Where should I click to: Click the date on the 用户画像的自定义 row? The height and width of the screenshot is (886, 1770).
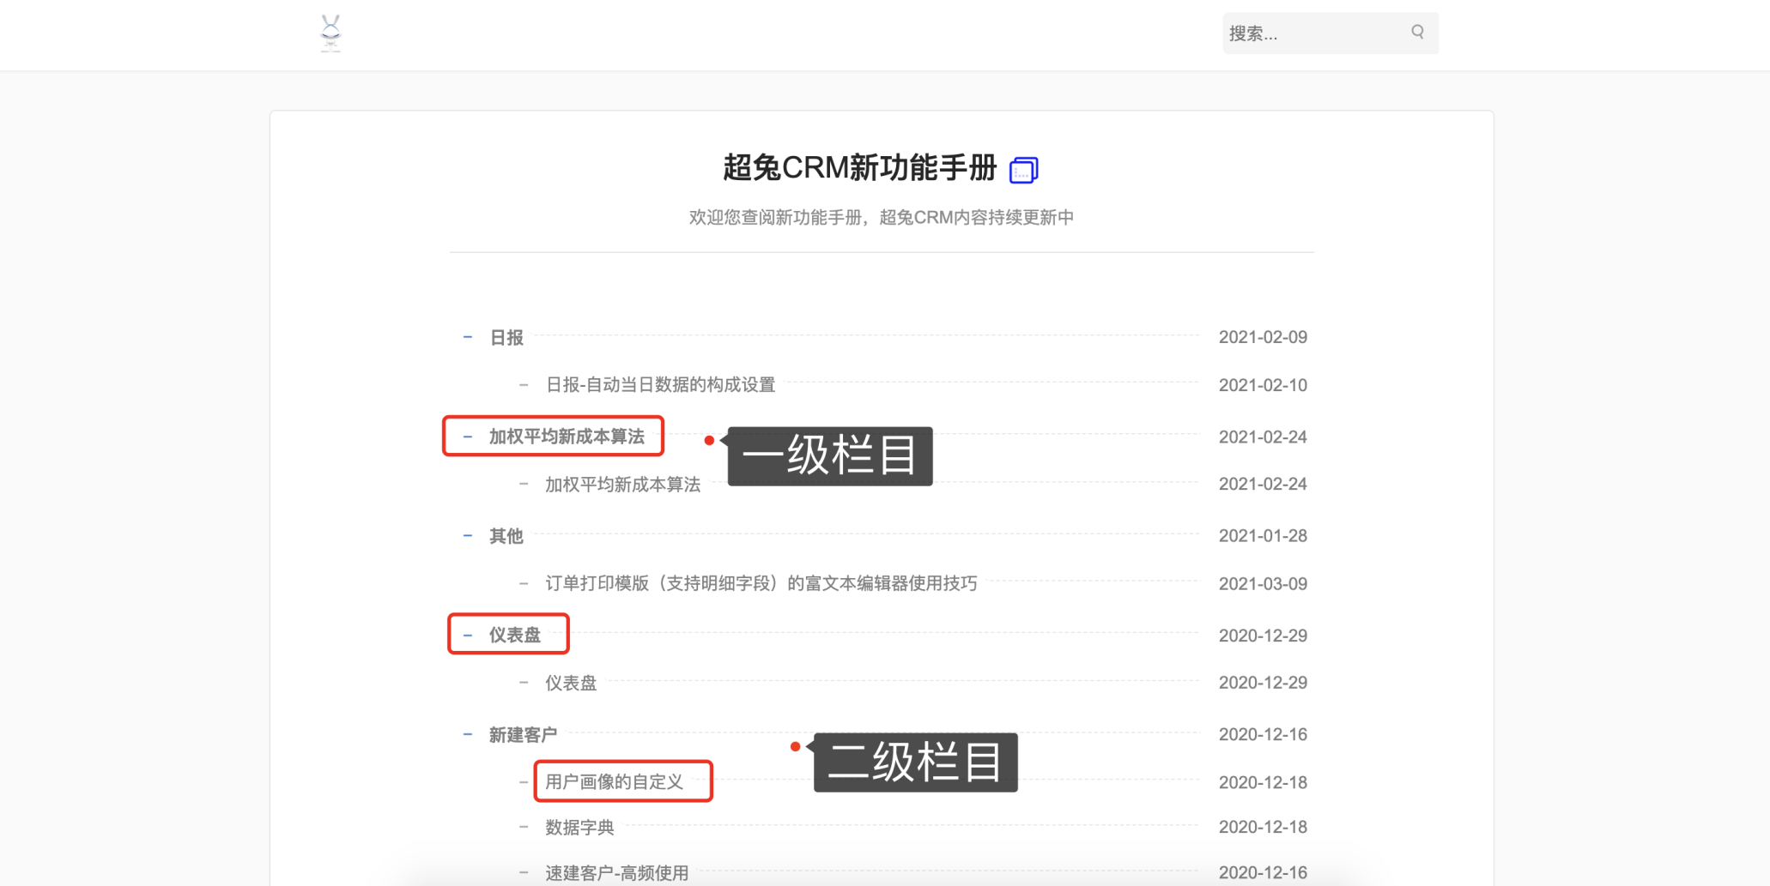click(x=1263, y=782)
